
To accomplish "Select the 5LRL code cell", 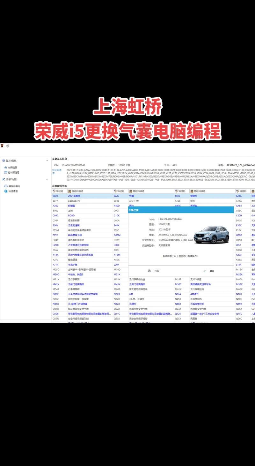I will pyautogui.click(x=181, y=196).
